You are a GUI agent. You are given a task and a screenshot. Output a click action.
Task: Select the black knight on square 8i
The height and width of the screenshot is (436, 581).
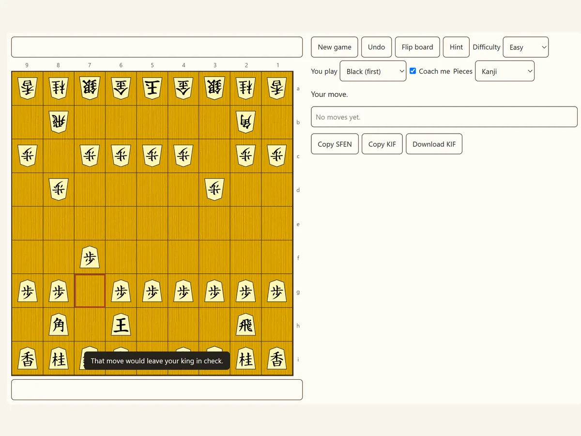tap(59, 359)
